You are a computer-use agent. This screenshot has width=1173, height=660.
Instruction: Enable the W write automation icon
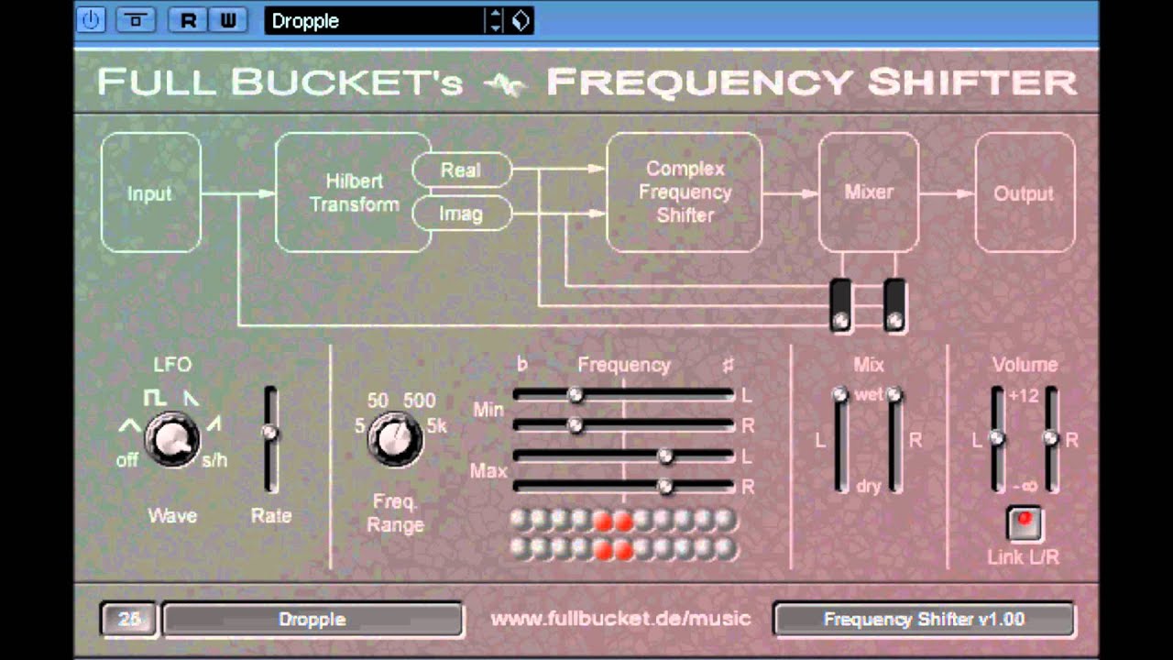(x=228, y=20)
